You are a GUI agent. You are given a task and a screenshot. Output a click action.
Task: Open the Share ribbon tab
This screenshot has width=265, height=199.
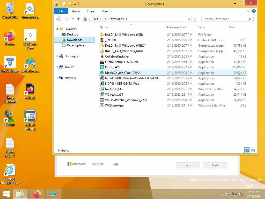(x=91, y=11)
